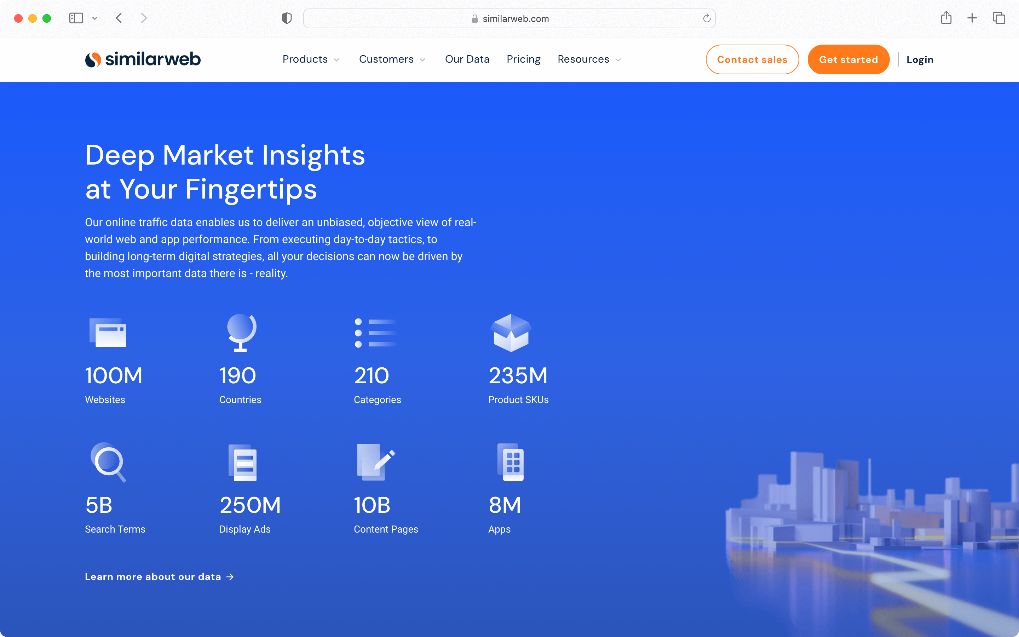Click the 235M statistic value

(x=518, y=375)
